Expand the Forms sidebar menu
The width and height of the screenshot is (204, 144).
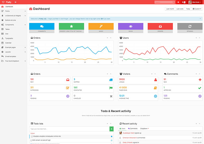point(14,11)
